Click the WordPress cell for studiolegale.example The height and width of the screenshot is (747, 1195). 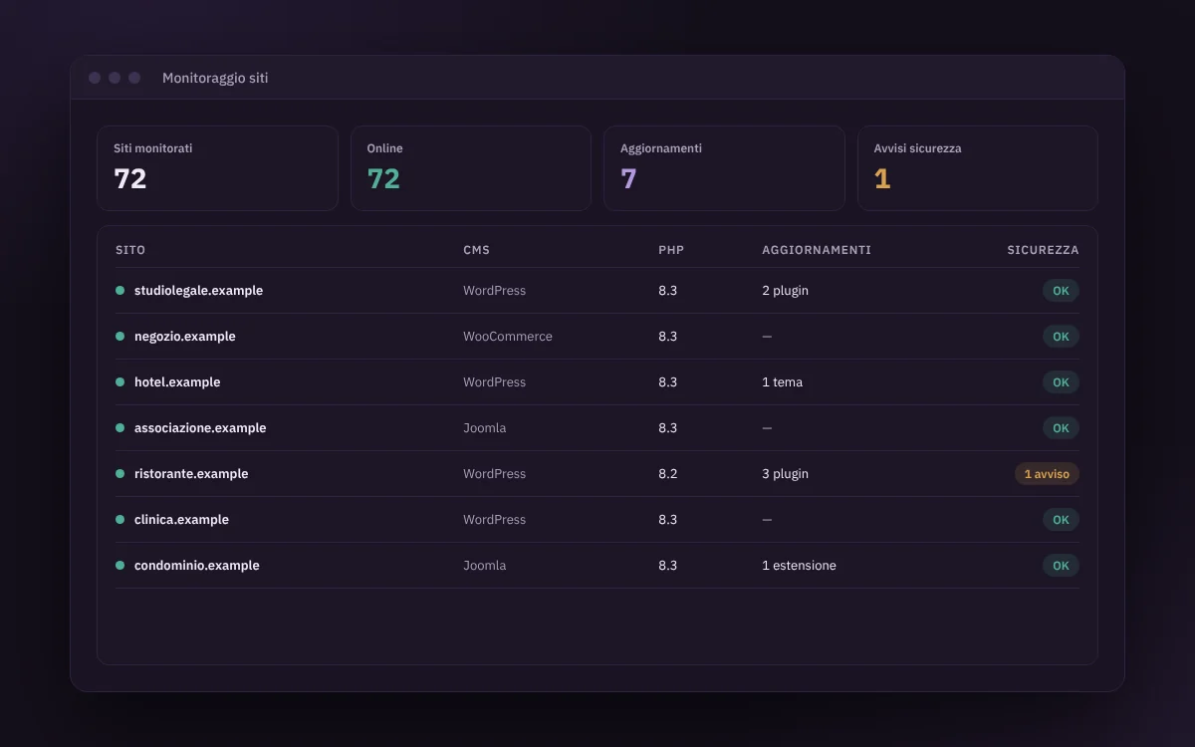[494, 291]
